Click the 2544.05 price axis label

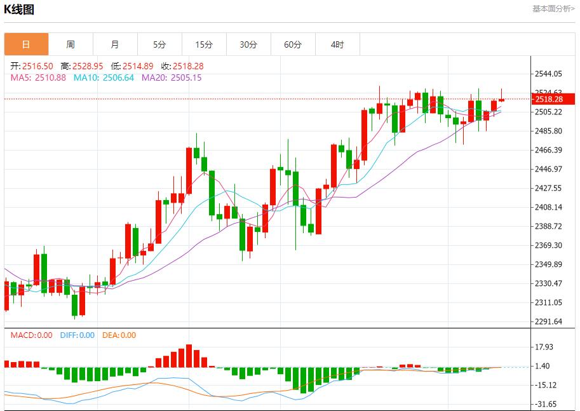point(549,74)
